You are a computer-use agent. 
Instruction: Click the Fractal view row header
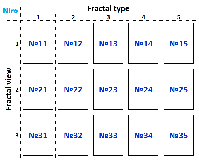tap(8, 89)
